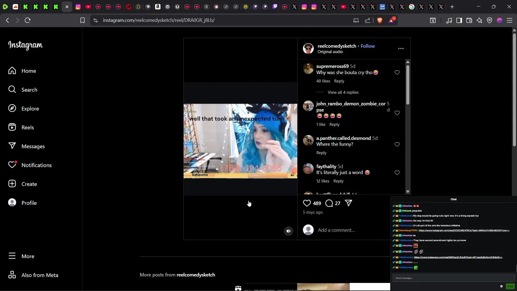Image resolution: width=517 pixels, height=291 pixels.
Task: View the 40 likes on supremeross69's comment
Action: pyautogui.click(x=323, y=81)
